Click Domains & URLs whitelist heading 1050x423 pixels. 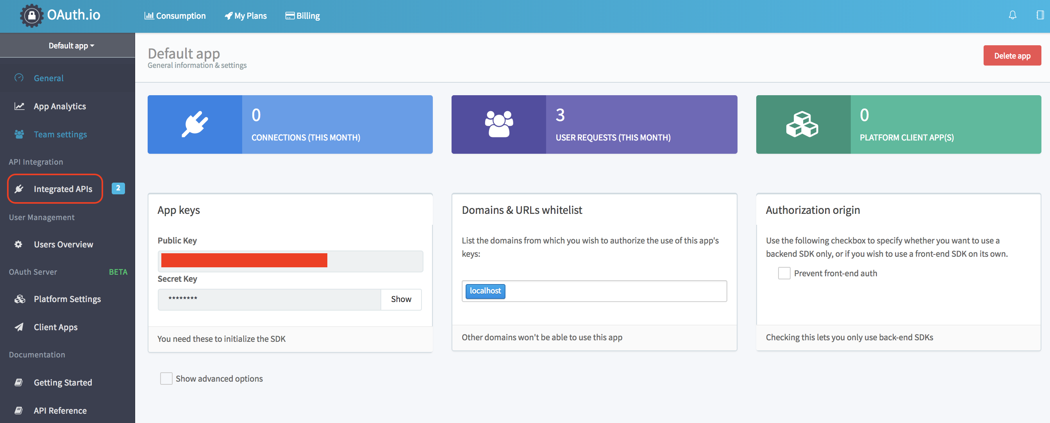coord(522,210)
